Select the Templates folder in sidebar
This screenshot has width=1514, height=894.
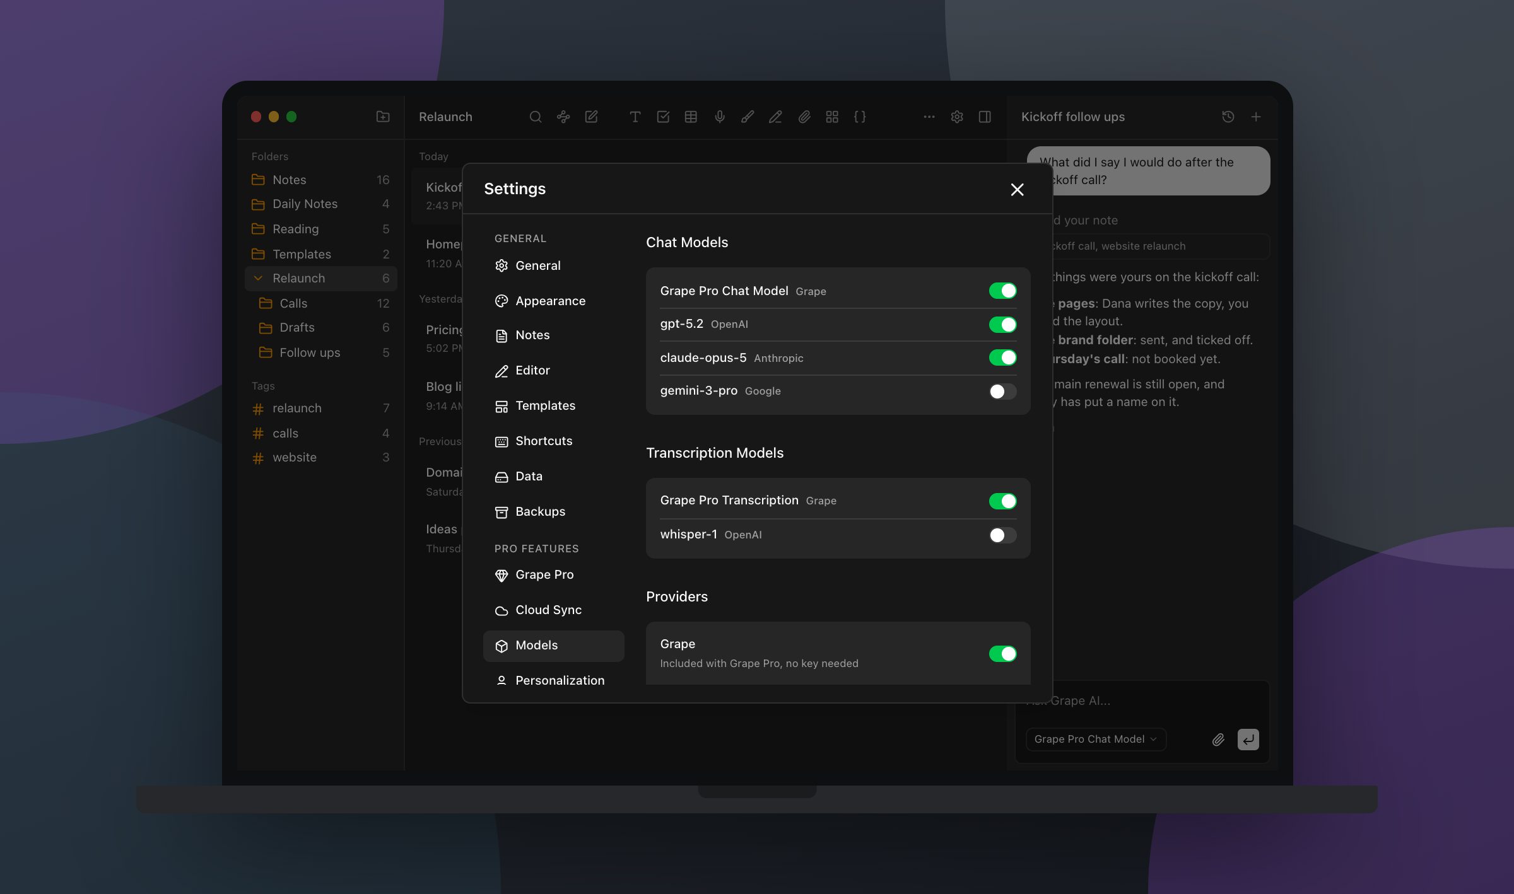point(320,254)
